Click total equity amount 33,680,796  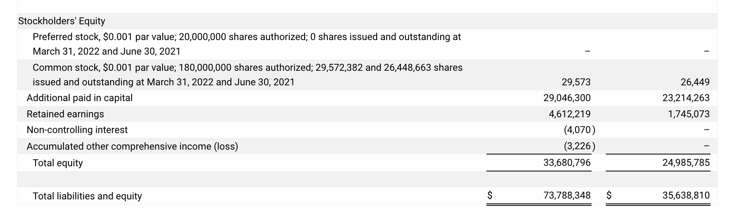point(566,163)
